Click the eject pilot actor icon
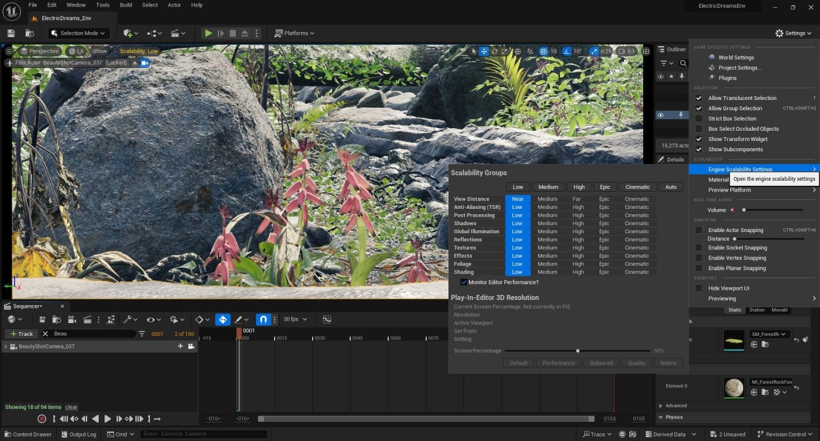 click(135, 63)
